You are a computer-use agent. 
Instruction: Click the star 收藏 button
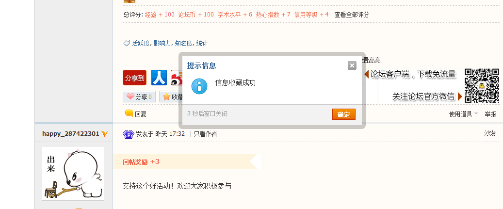pos(170,96)
